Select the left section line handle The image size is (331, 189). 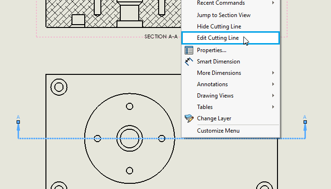coord(18,122)
